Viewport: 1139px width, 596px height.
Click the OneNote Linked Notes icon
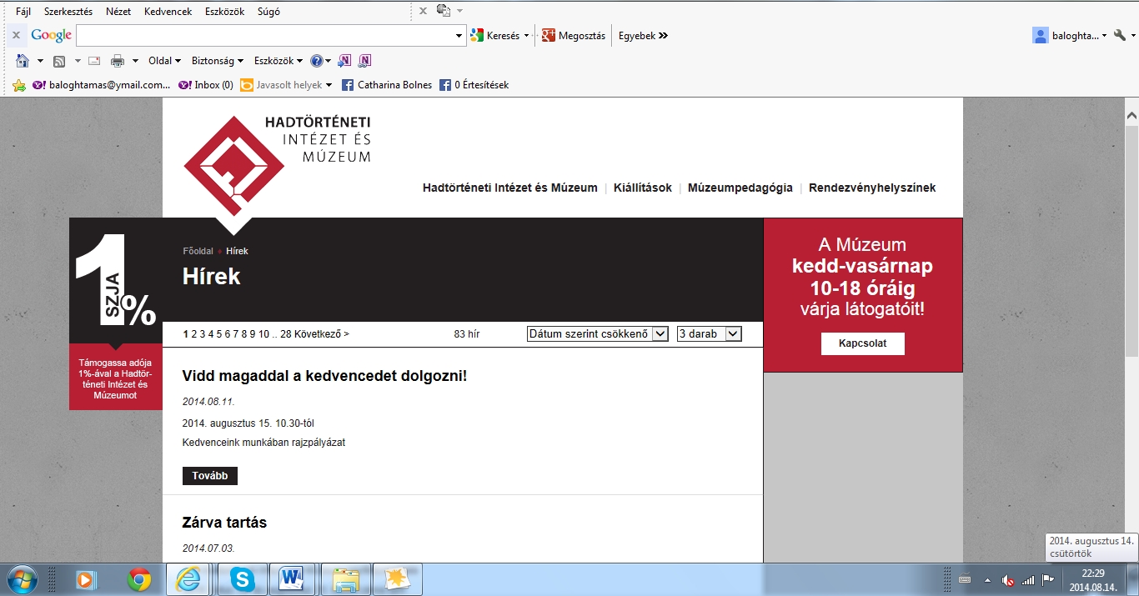(364, 61)
